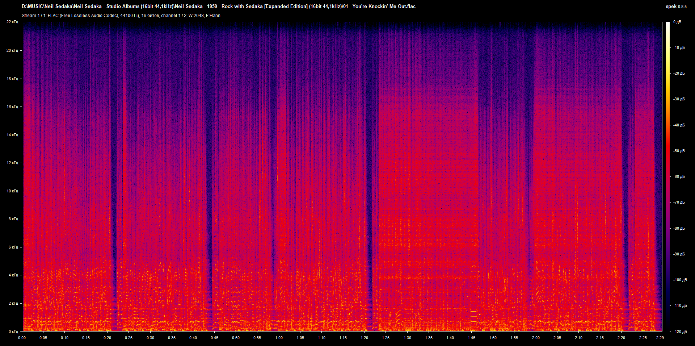Click the '2:00' time axis label
This screenshot has height=346, width=695.
point(536,338)
